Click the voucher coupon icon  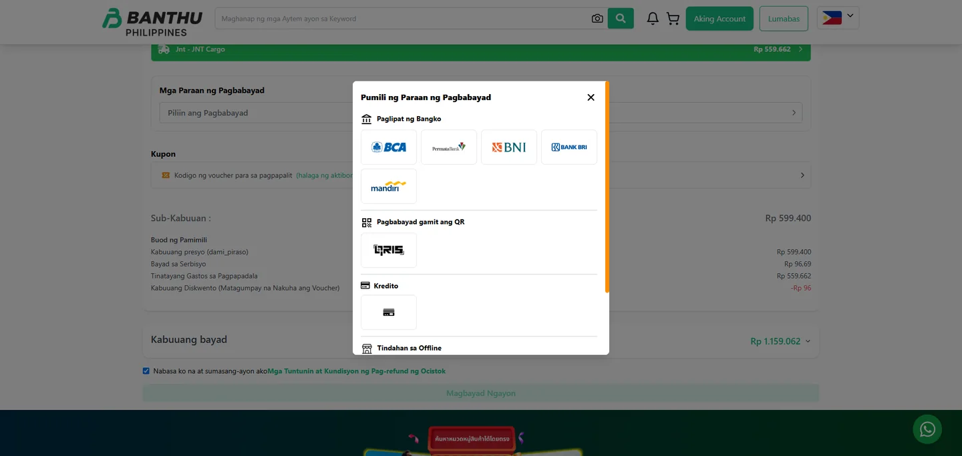click(166, 176)
